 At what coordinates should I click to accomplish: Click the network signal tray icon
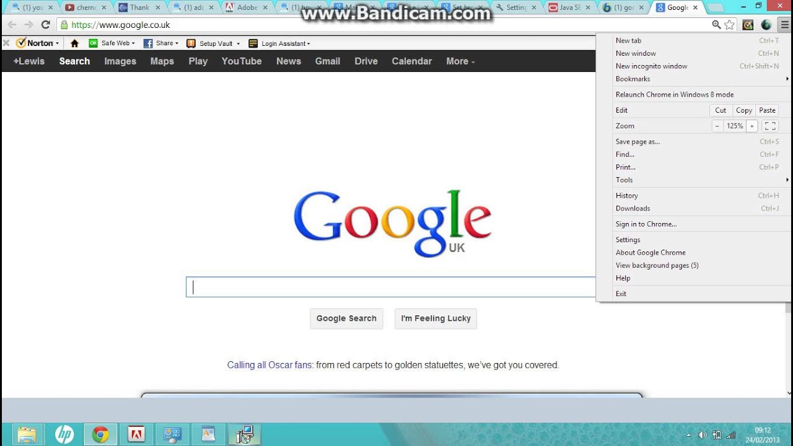click(x=731, y=435)
